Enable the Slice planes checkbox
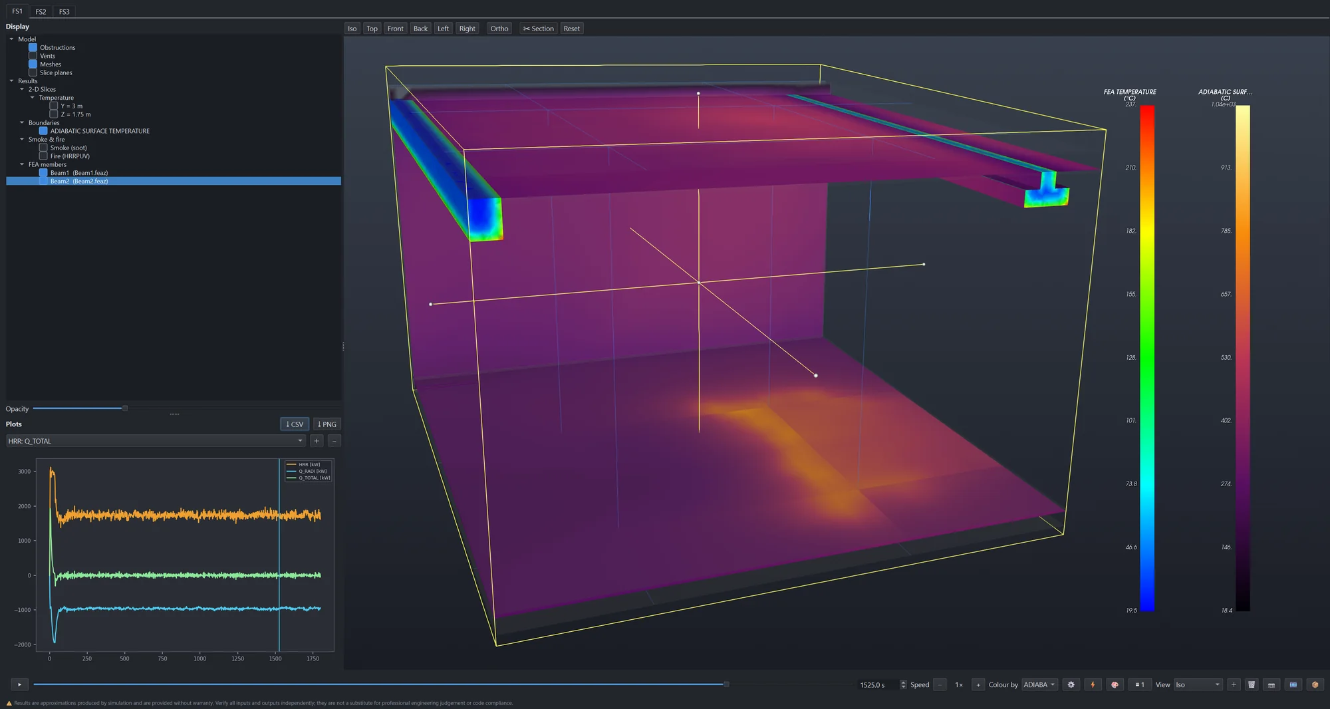The image size is (1330, 709). pos(33,72)
